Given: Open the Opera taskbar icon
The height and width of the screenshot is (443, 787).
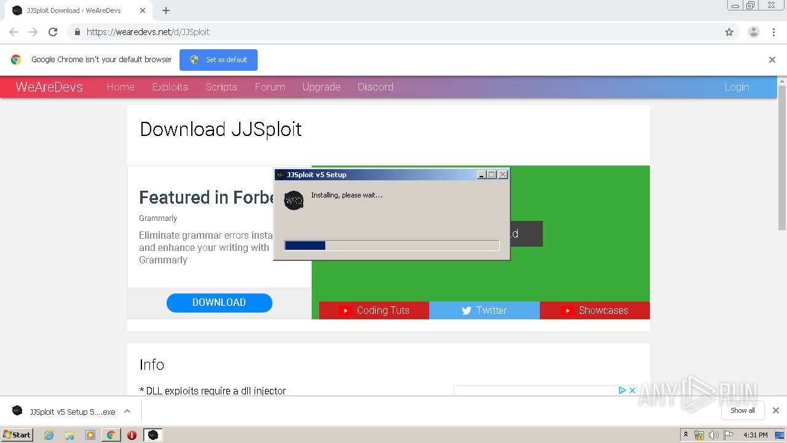Looking at the screenshot, I should pos(132,435).
